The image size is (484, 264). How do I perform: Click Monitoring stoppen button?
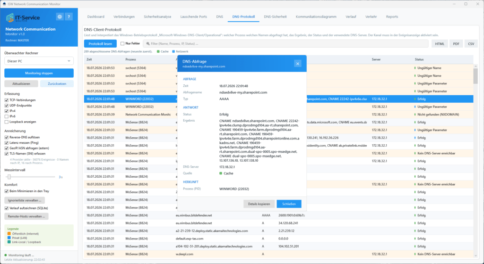(39, 73)
